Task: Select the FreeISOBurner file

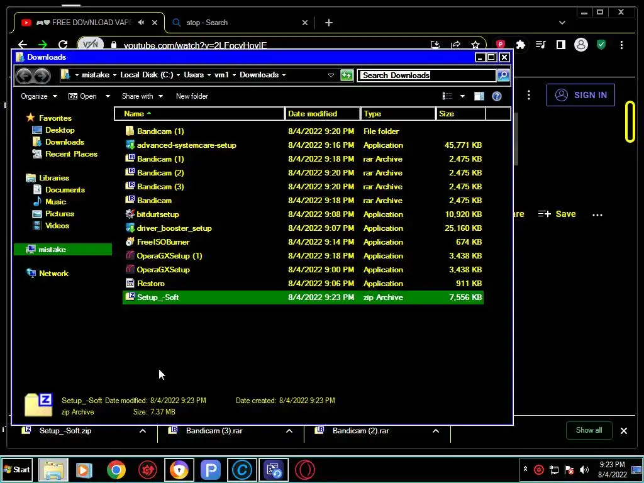Action: point(303,242)
